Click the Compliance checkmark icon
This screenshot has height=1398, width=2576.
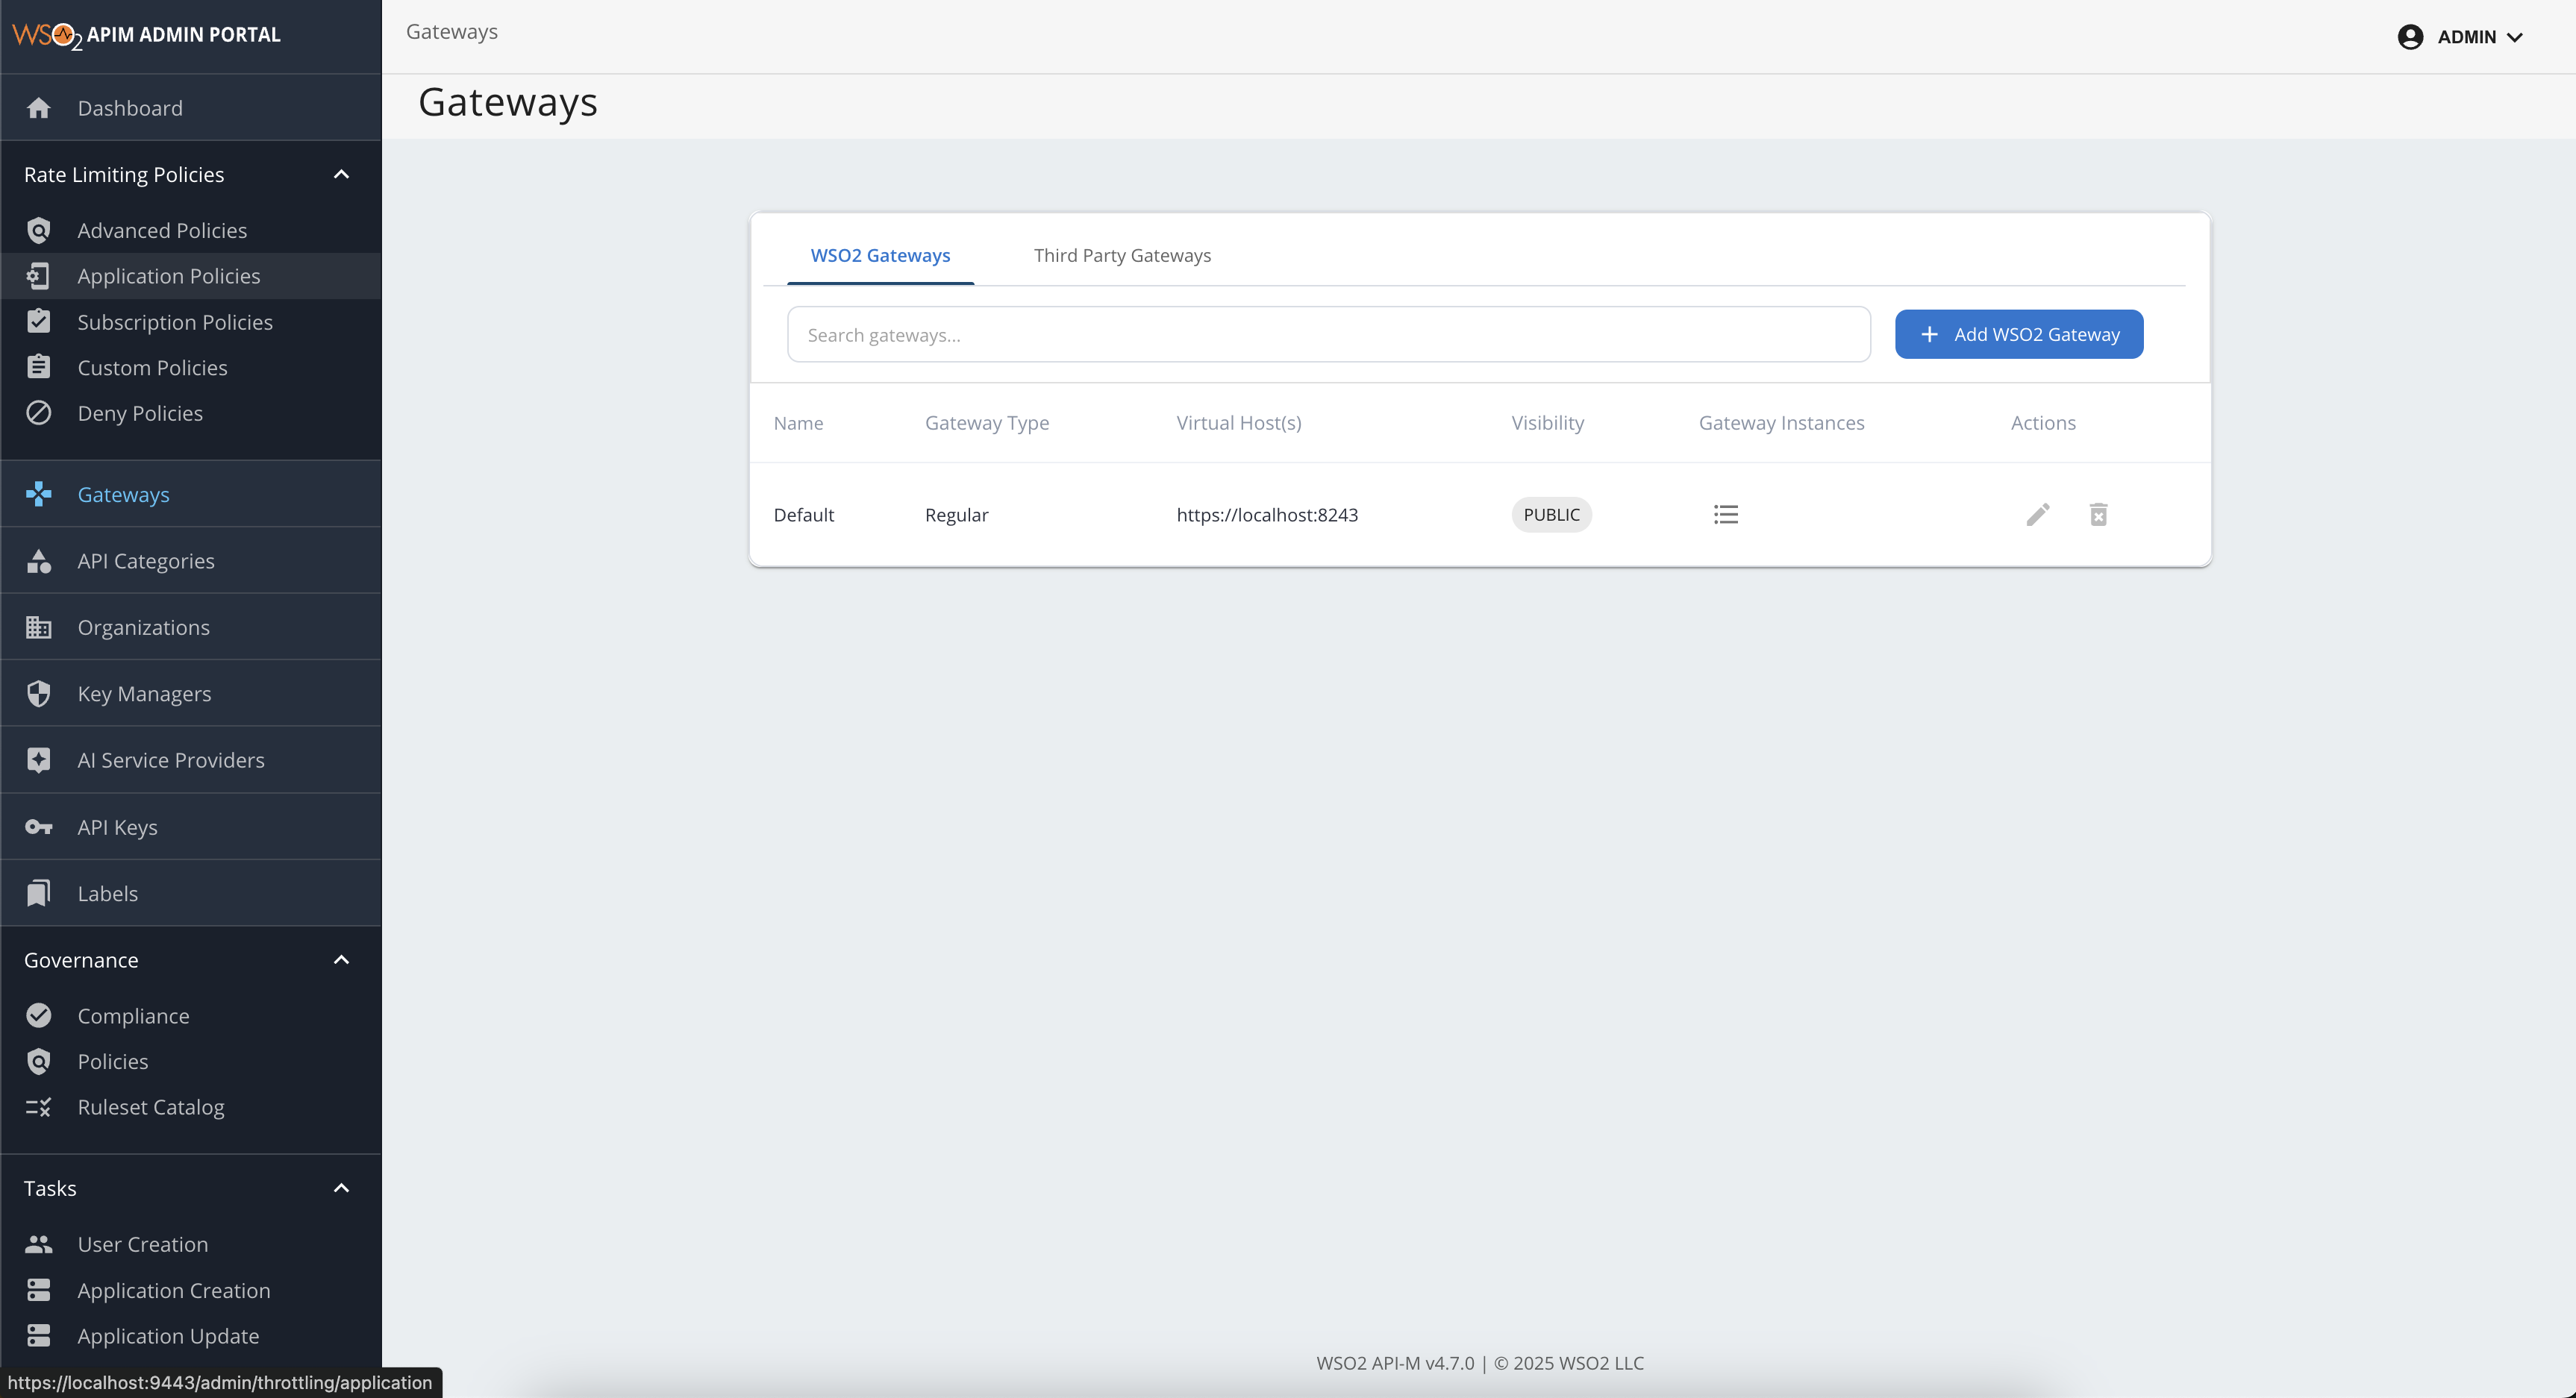click(x=38, y=1016)
